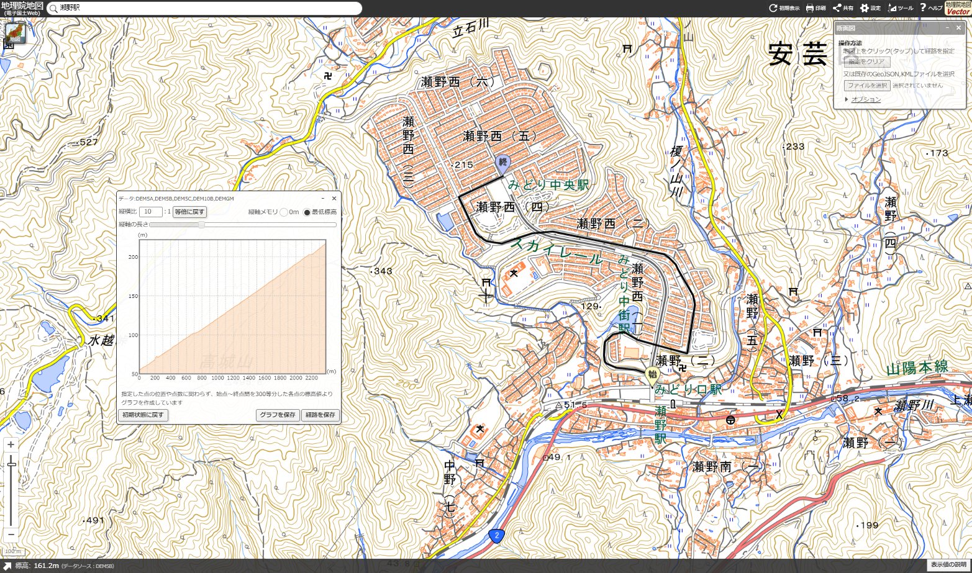This screenshot has width=972, height=573.
Task: Click the 初期状態に戻す button
Action: 143,415
